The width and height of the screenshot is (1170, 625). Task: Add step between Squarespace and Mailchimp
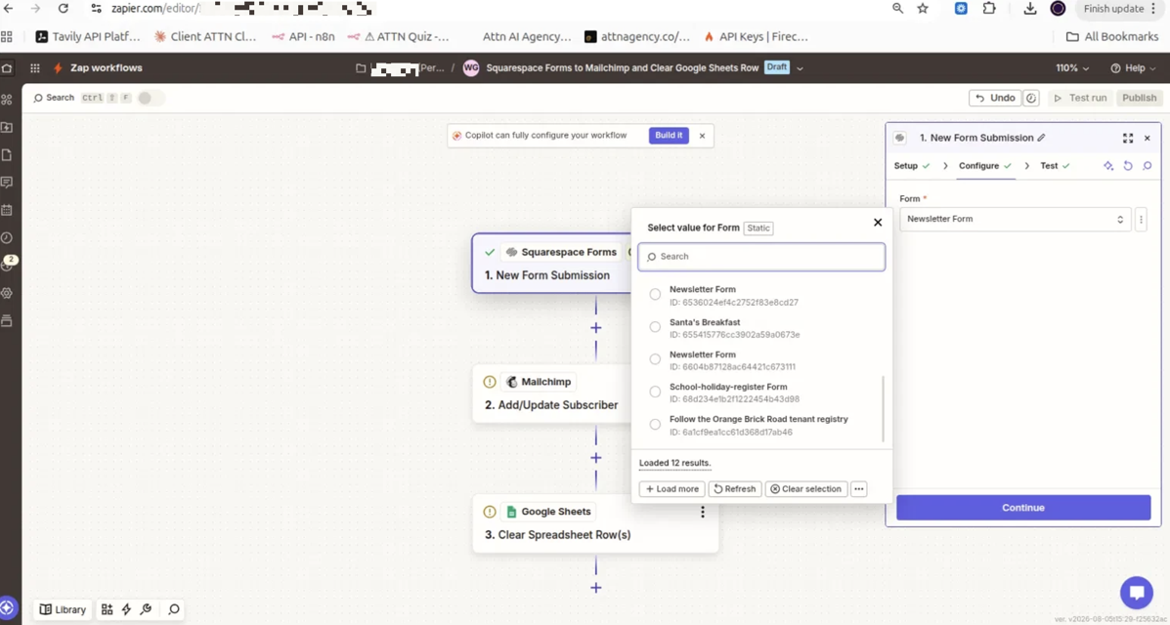pyautogui.click(x=595, y=328)
